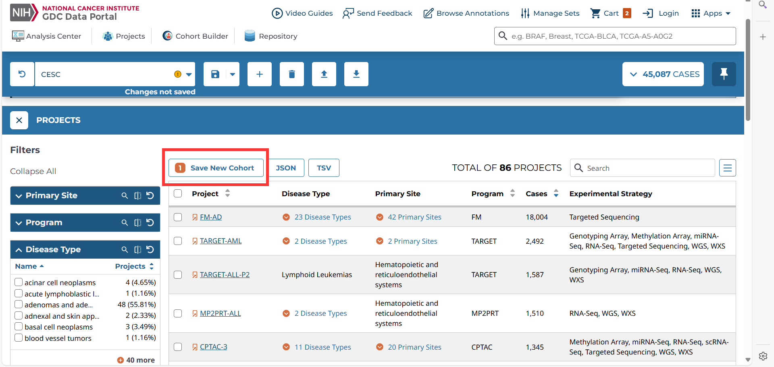Open the TARGET-AML project link

pos(221,241)
